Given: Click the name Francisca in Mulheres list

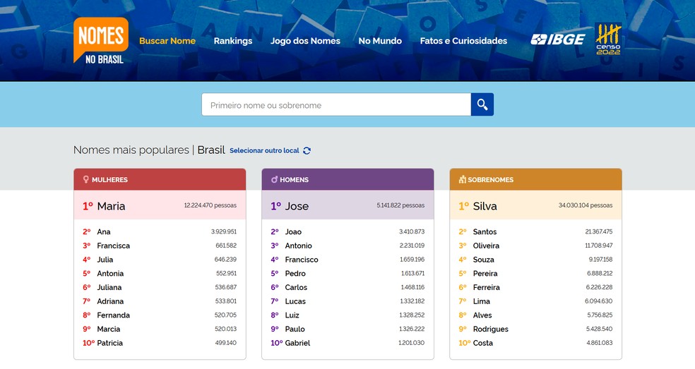Looking at the screenshot, I should (113, 246).
